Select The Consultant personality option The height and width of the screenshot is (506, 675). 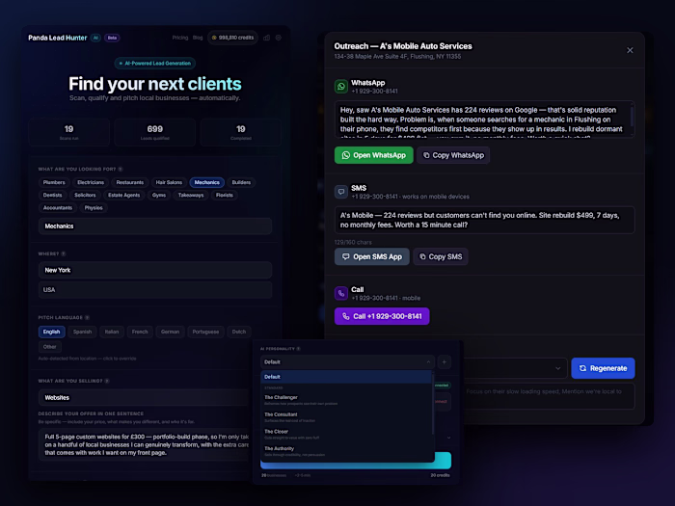(346, 417)
